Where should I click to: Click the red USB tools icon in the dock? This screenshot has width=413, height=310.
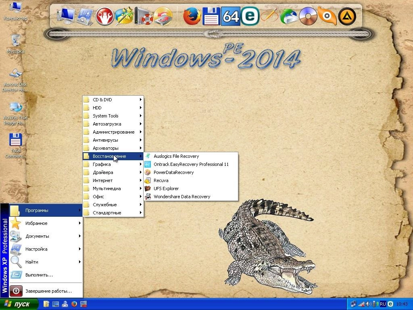(104, 16)
